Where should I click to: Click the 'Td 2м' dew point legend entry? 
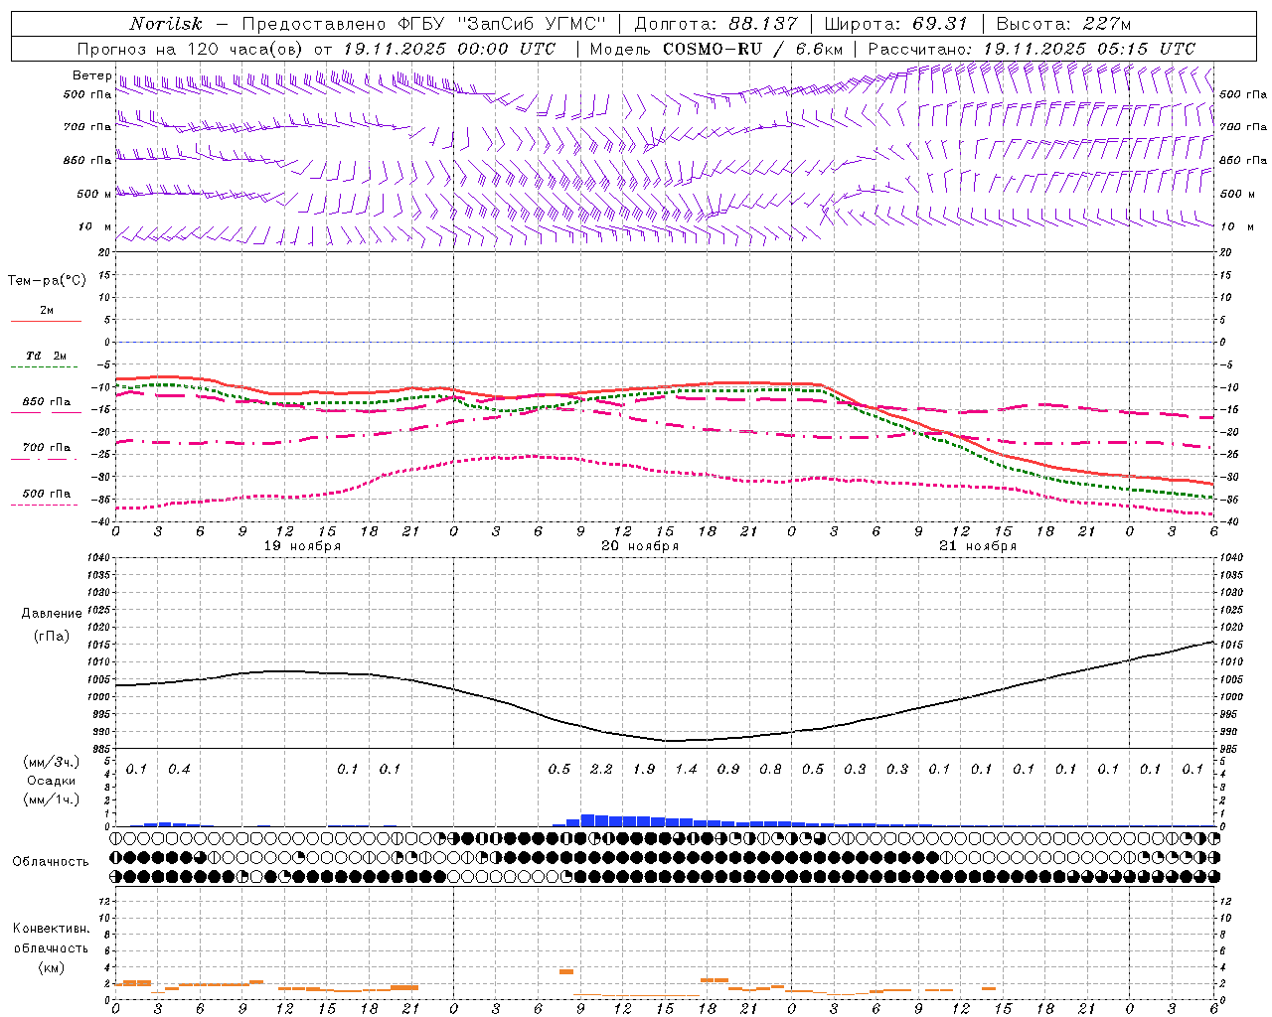point(47,356)
